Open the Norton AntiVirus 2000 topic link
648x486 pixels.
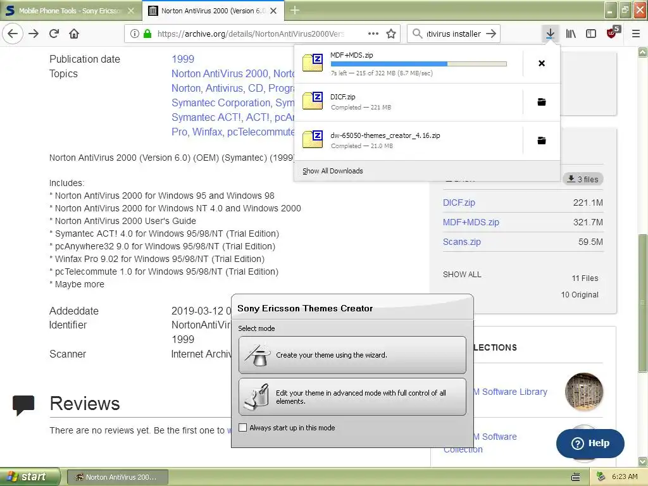point(220,73)
